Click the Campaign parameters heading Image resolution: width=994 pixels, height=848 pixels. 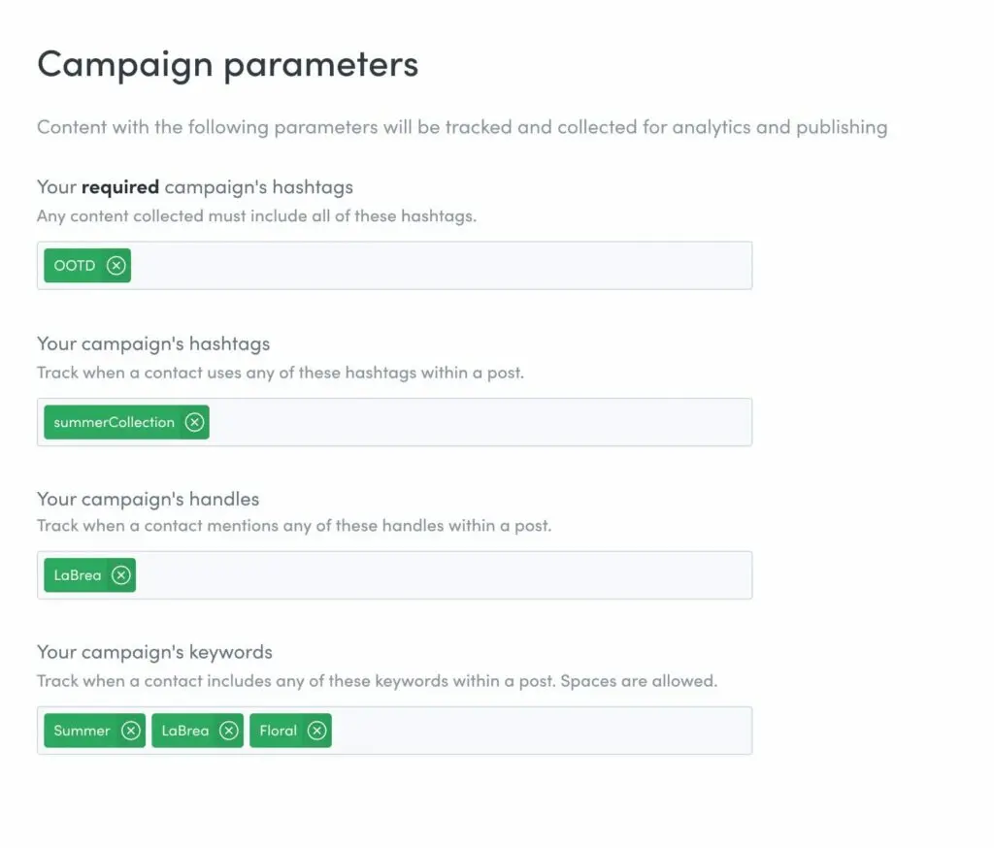tap(227, 64)
